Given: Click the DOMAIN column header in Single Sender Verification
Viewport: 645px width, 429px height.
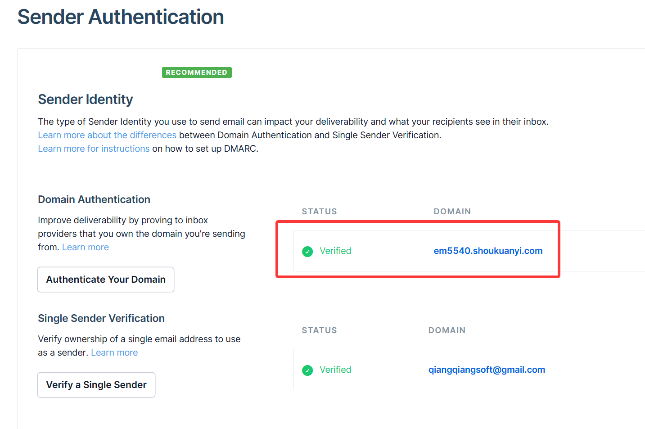Looking at the screenshot, I should click(x=447, y=330).
